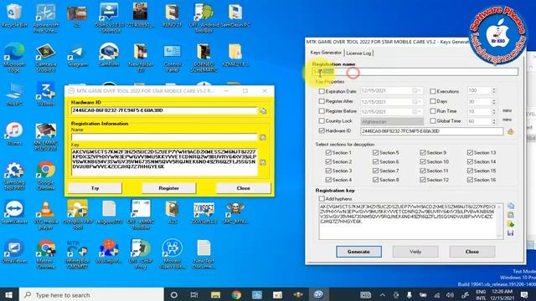Uncheck the Hardware ID checkbox
536x301 pixels.
click(x=322, y=130)
